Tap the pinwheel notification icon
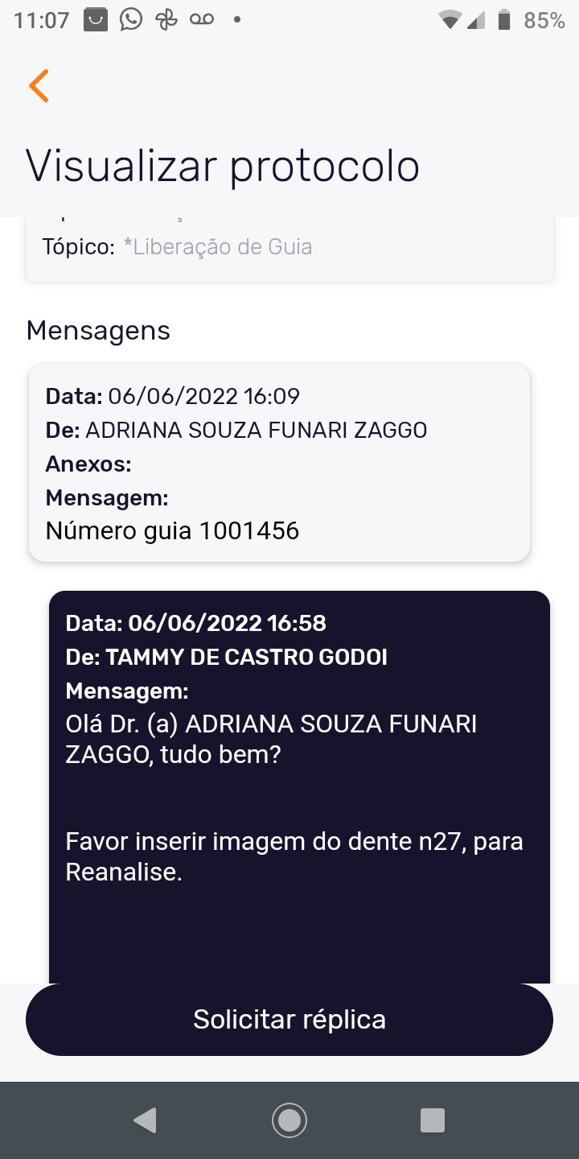The image size is (579, 1159). pos(166,19)
